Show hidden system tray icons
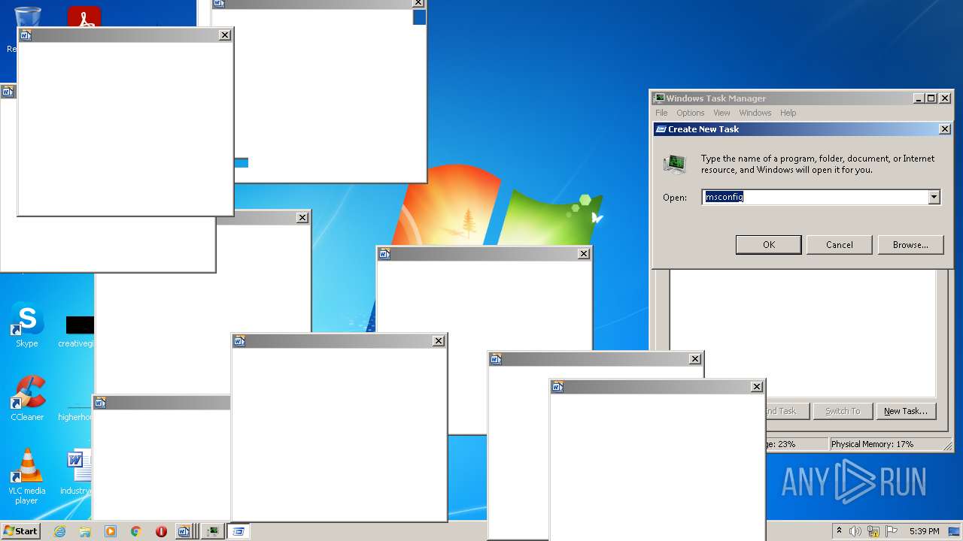 click(839, 531)
